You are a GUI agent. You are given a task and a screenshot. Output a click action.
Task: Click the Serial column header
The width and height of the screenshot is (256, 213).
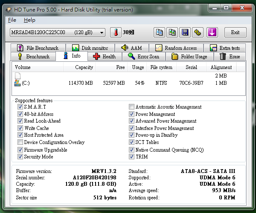click(x=191, y=67)
